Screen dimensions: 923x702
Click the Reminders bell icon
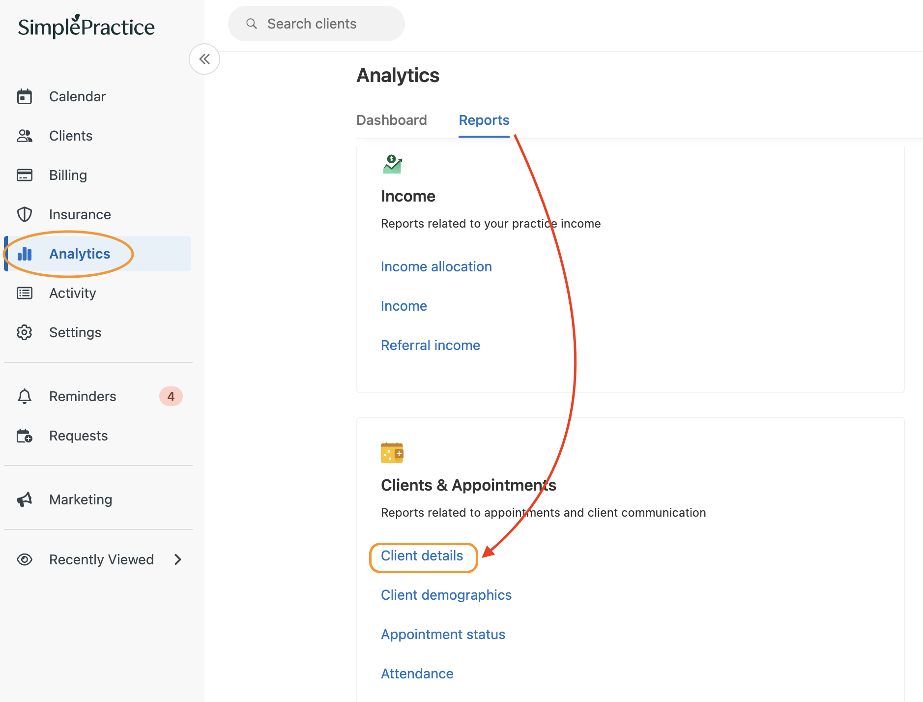click(x=25, y=396)
